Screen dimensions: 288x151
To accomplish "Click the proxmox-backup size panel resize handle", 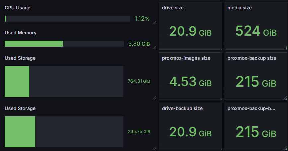I will coord(285,98).
